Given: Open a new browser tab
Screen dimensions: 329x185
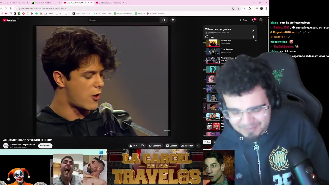Looking at the screenshot, I should (x=129, y=3).
